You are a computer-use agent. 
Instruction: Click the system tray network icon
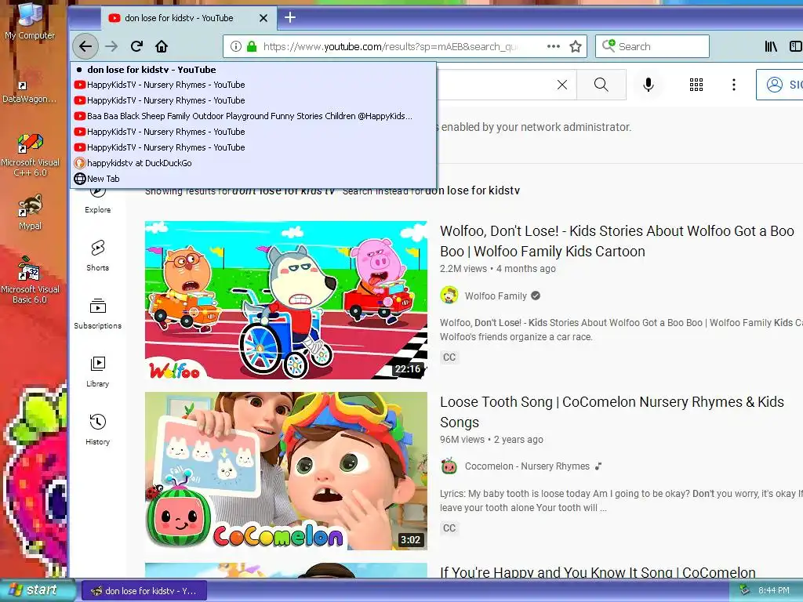[744, 589]
